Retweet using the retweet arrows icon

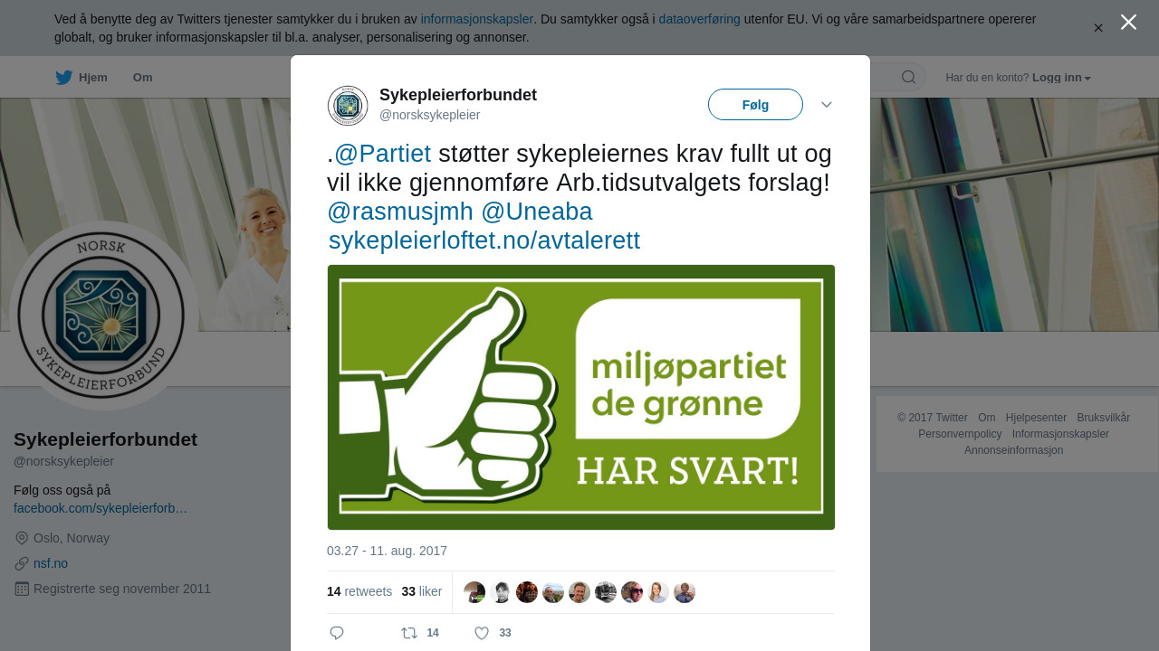point(410,633)
